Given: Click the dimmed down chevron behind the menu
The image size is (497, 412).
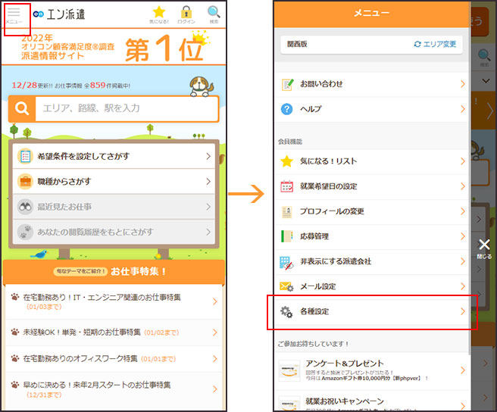Looking at the screenshot, I should 486,81.
